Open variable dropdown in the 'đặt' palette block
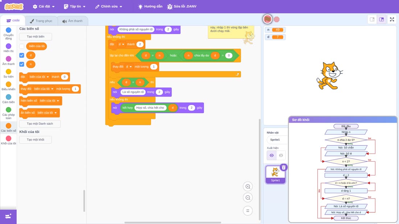This screenshot has height=224, width=399. point(39,77)
